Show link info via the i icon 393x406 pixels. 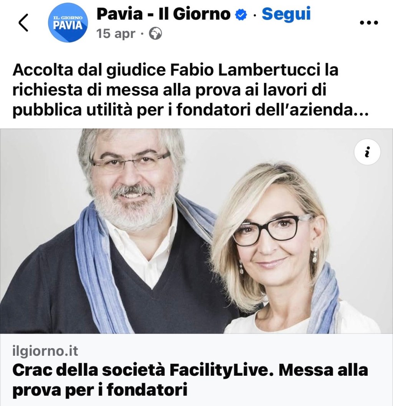click(367, 152)
